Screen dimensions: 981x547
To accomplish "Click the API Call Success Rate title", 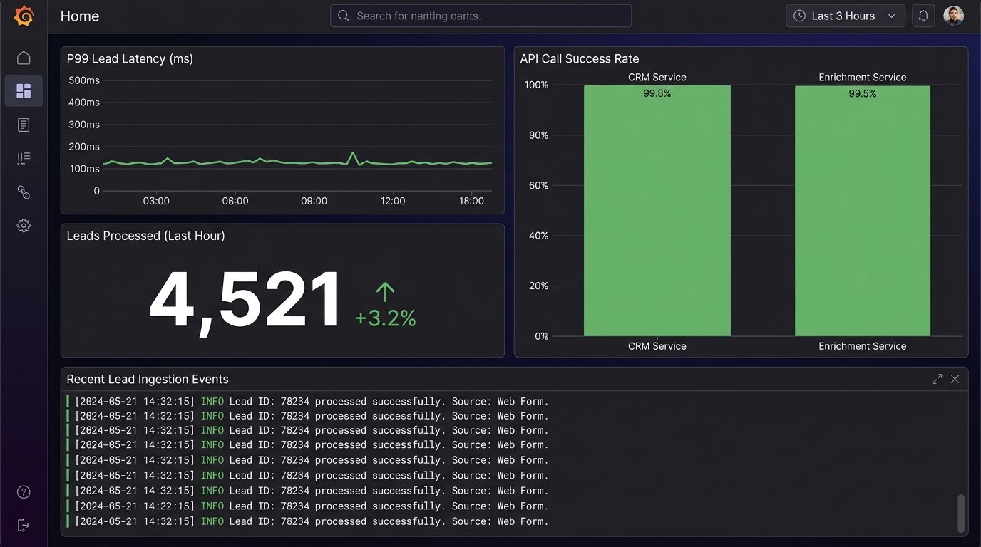I will tap(579, 58).
